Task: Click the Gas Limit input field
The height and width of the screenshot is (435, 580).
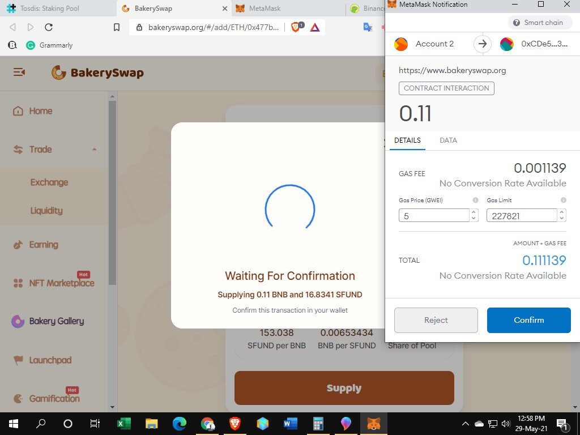Action: [522, 216]
